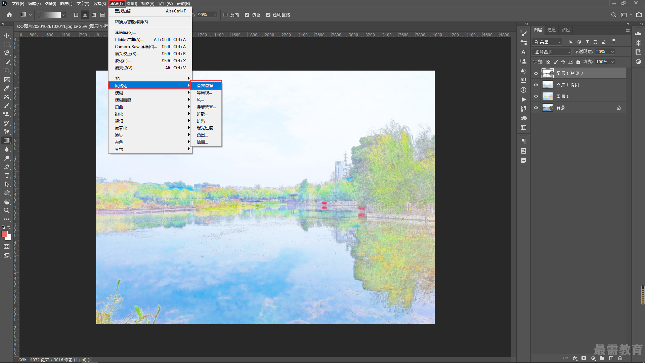645x363 pixels.
Task: Click the 图层 1 拷贝 2 layer thumbnail
Action: pyautogui.click(x=548, y=73)
